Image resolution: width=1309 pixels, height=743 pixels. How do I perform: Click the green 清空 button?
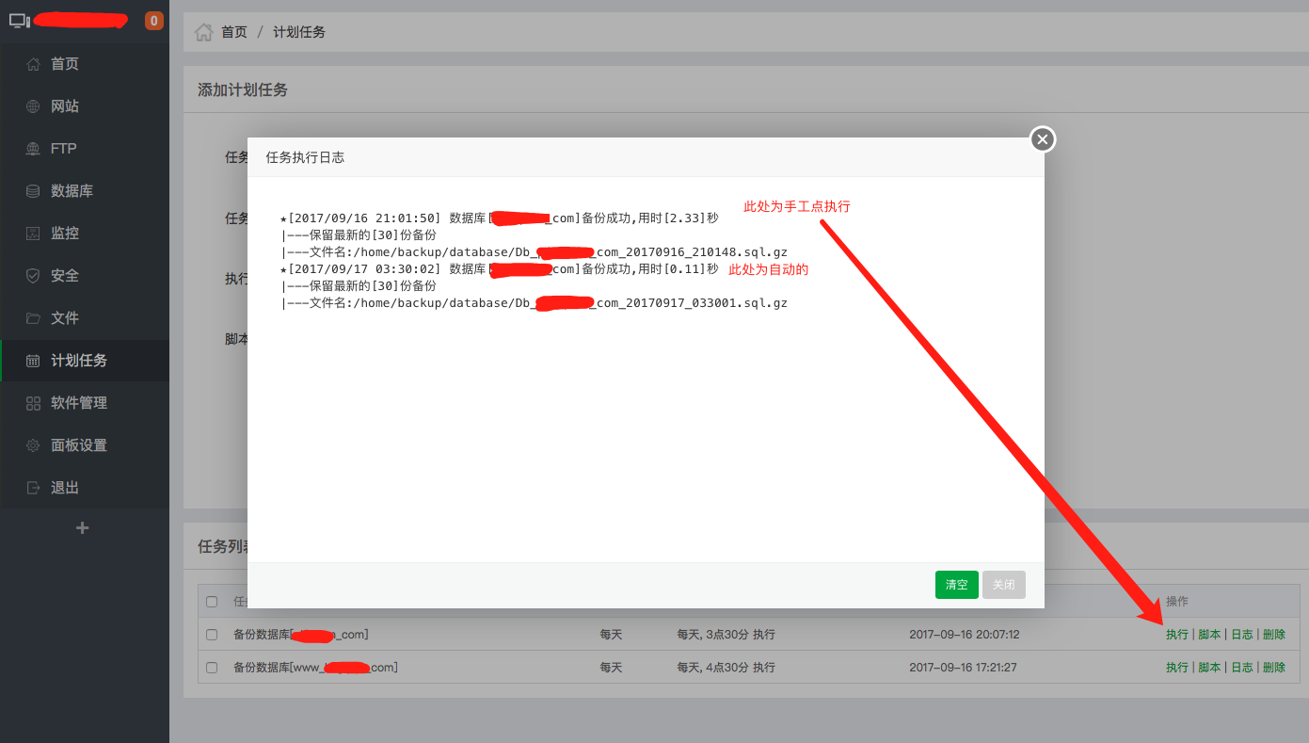coord(957,585)
